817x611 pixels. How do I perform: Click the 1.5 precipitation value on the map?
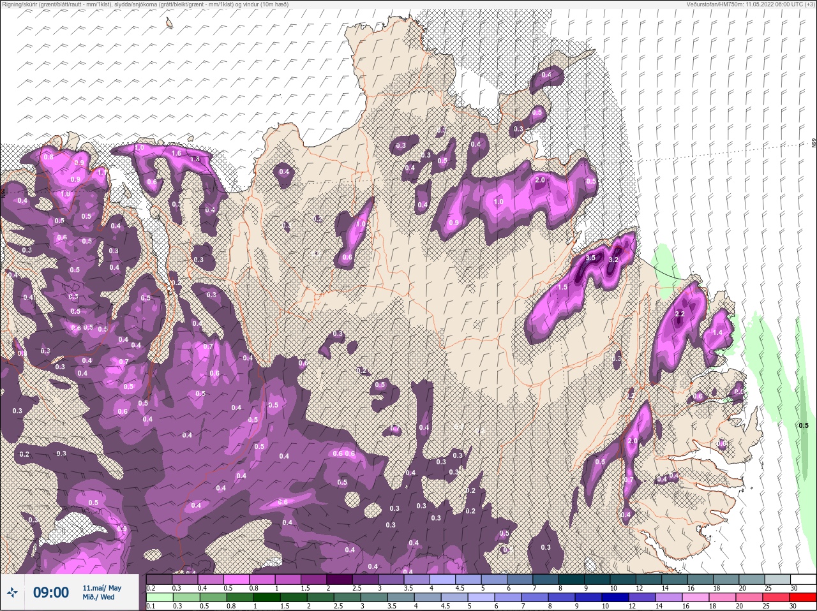(562, 288)
